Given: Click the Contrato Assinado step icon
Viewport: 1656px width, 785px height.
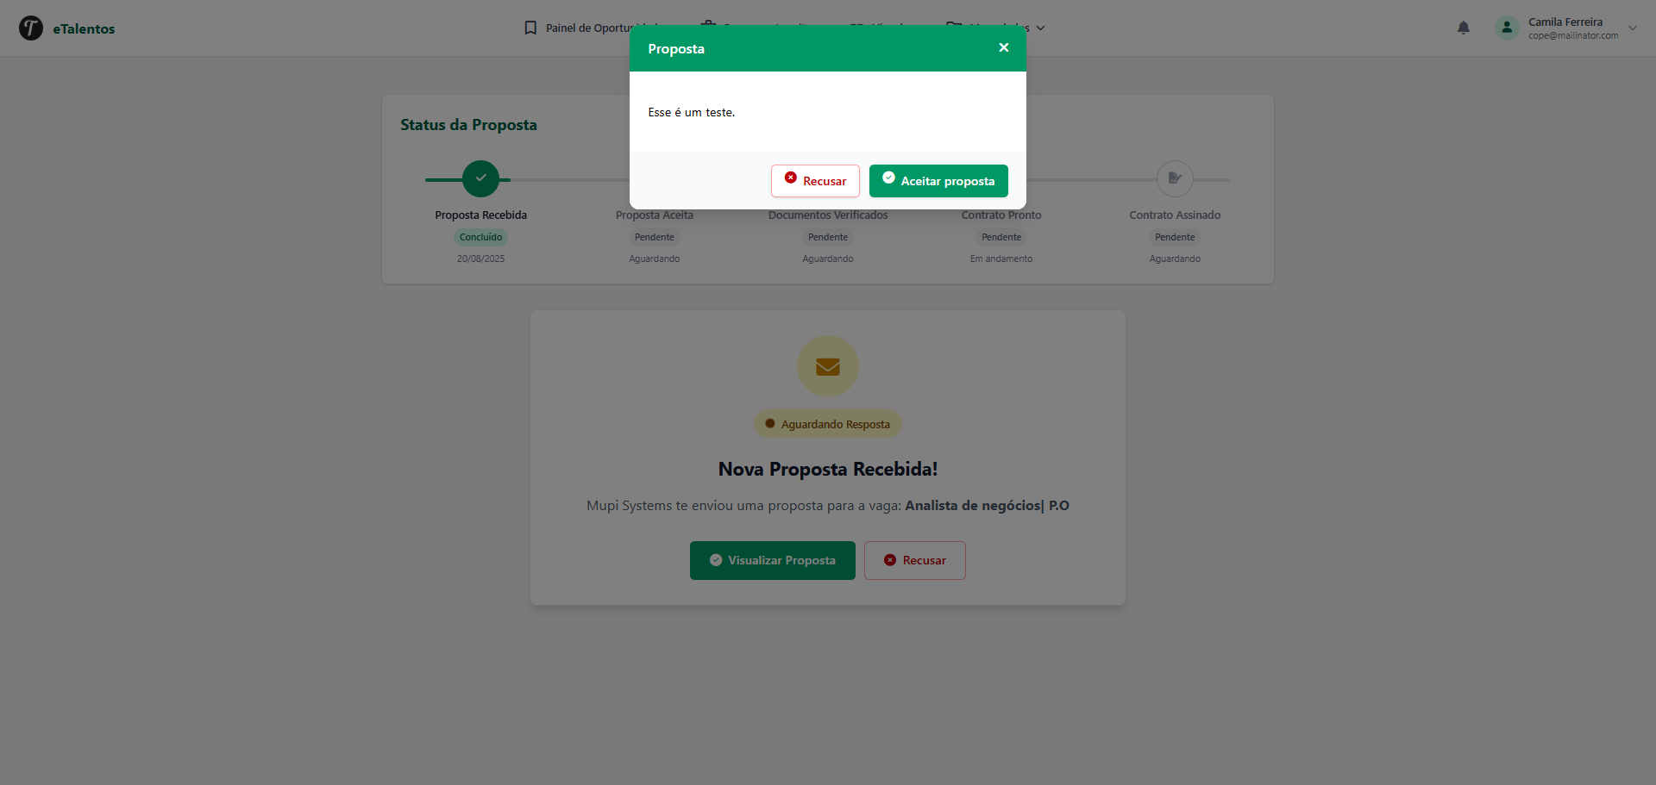Looking at the screenshot, I should point(1175,179).
